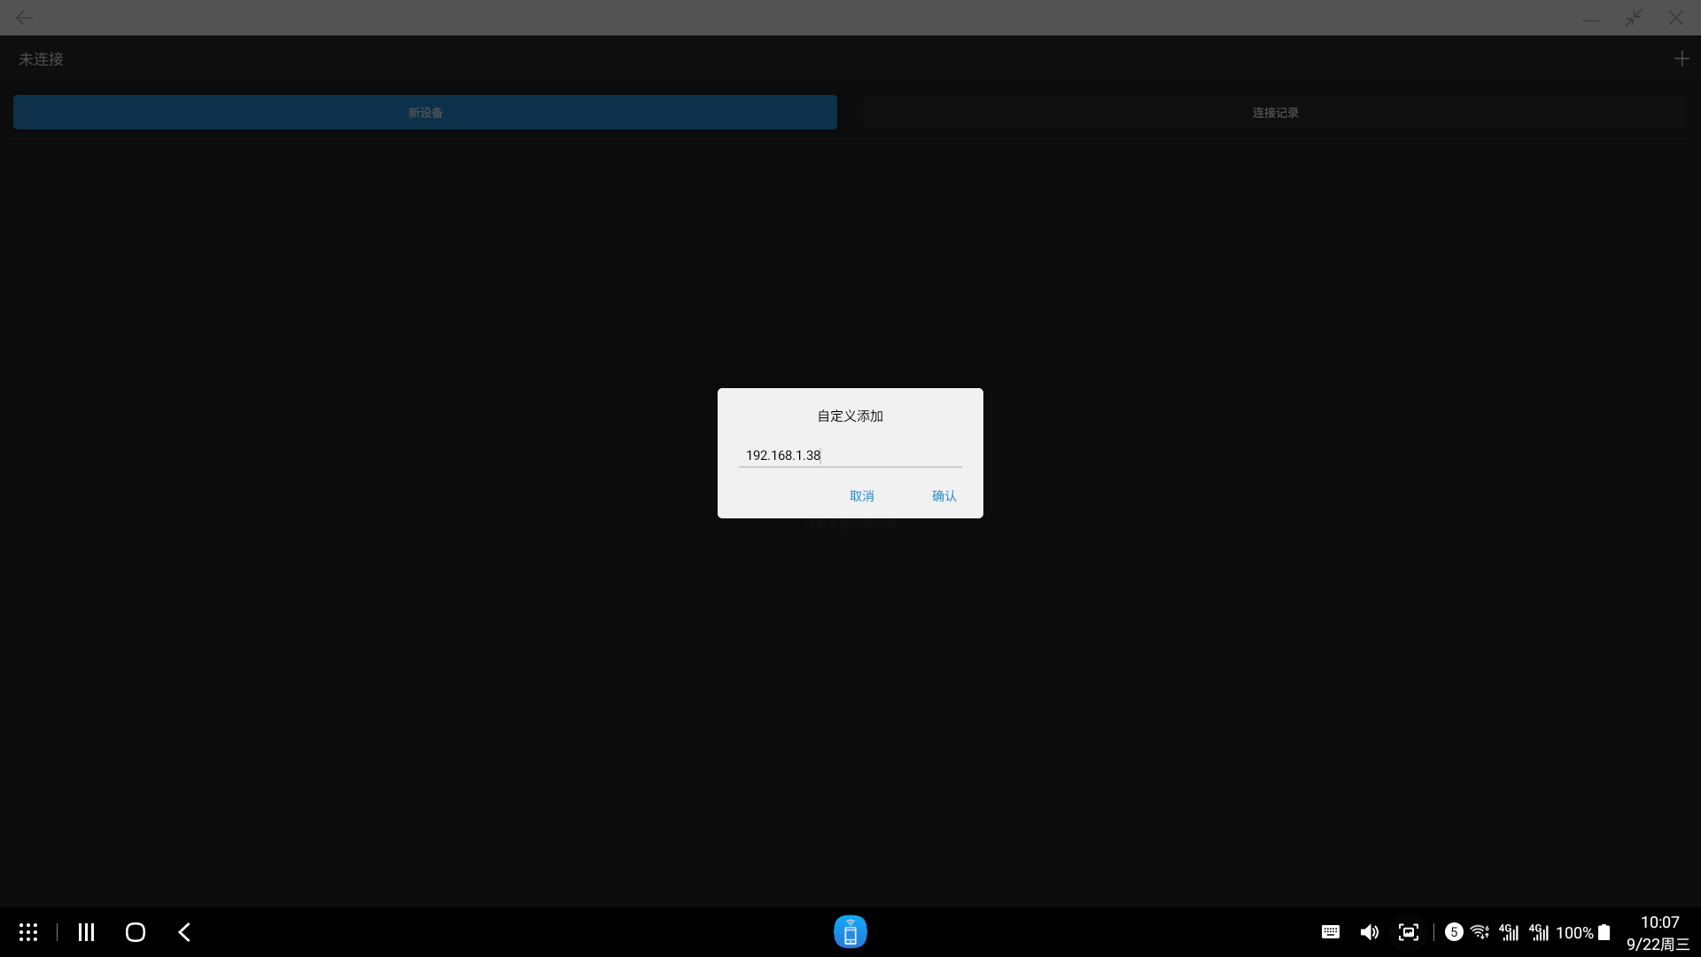Restore window with the shrink arrows icon

pyautogui.click(x=1634, y=18)
